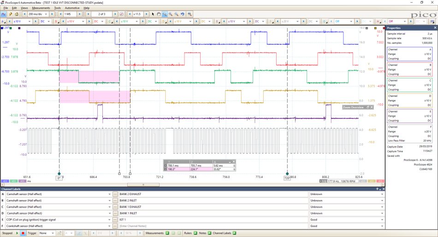The width and height of the screenshot is (438, 237).
Task: Click the Channel F notes input field
Action: coord(213,226)
